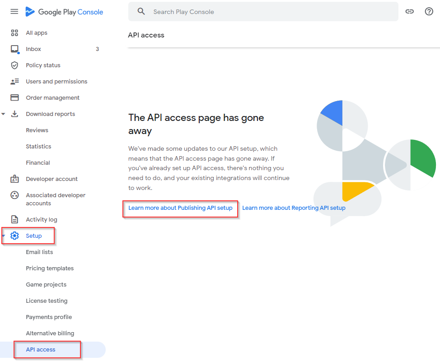This screenshot has width=440, height=361.
Task: Click the Download reports download icon
Action: pyautogui.click(x=15, y=114)
